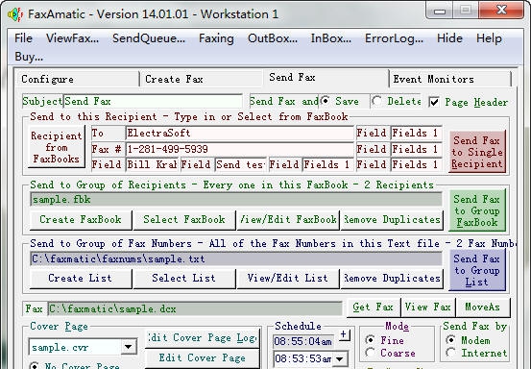This screenshot has width=531, height=369.
Task: Click the Fields 1 box beside the Fax # row
Action: [416, 149]
